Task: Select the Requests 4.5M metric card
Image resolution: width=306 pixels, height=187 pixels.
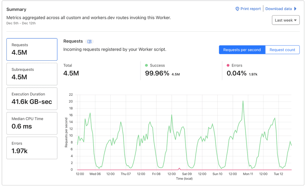Action: 32,49
